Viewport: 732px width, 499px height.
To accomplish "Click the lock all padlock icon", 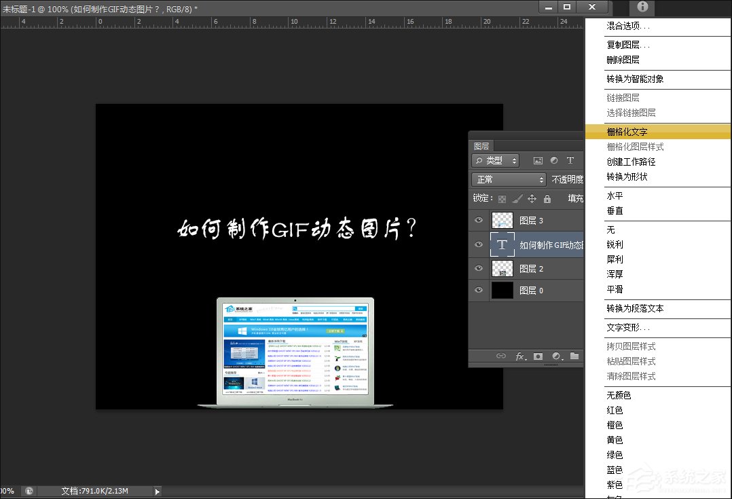I will [x=547, y=199].
